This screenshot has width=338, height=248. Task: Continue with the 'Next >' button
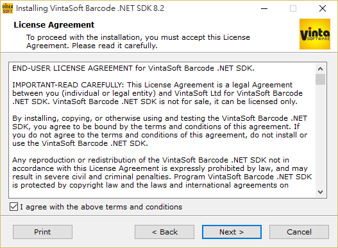coord(232,232)
